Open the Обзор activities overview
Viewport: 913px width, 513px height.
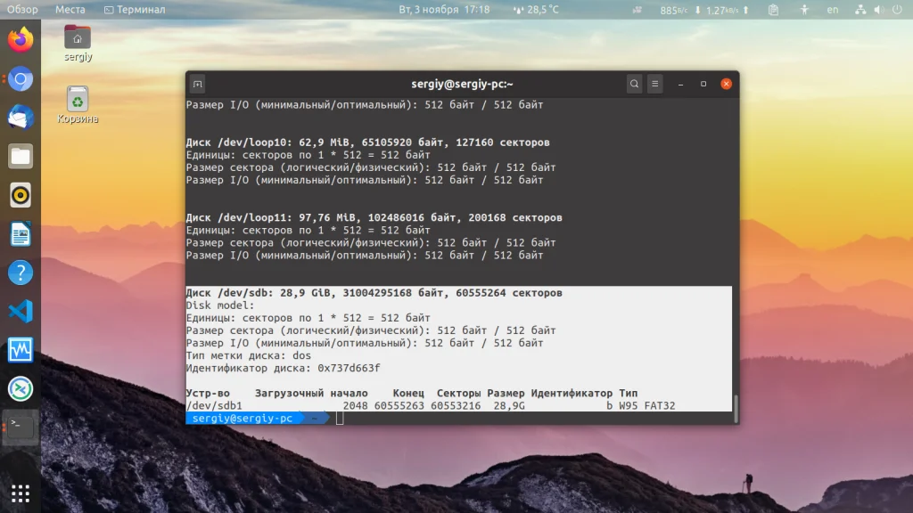click(22, 9)
